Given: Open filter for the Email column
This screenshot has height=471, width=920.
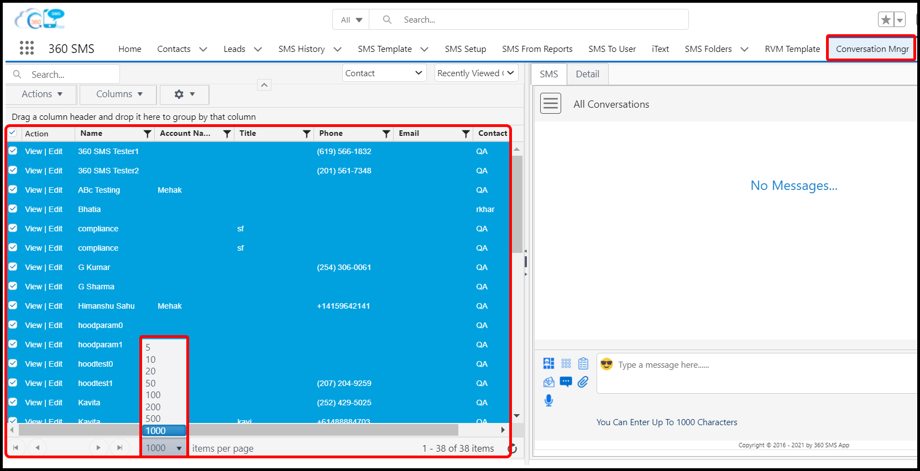Looking at the screenshot, I should (466, 134).
